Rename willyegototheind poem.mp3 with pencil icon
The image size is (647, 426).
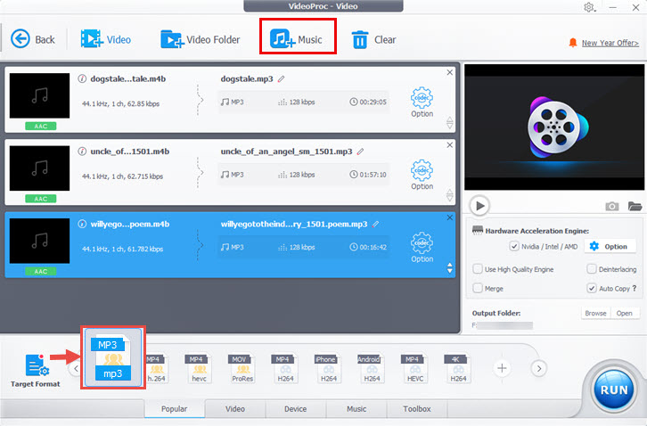coord(375,224)
